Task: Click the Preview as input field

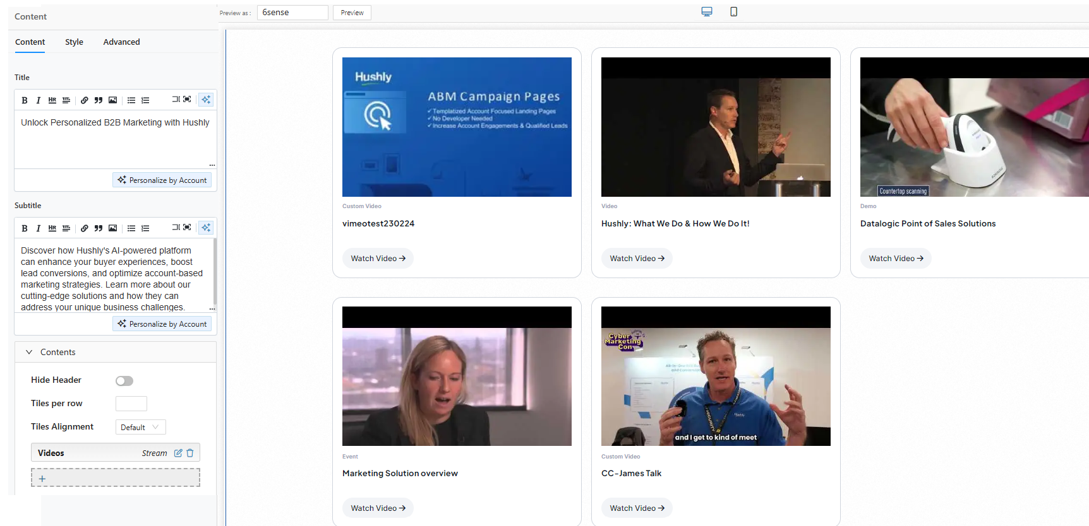Action: pos(292,13)
